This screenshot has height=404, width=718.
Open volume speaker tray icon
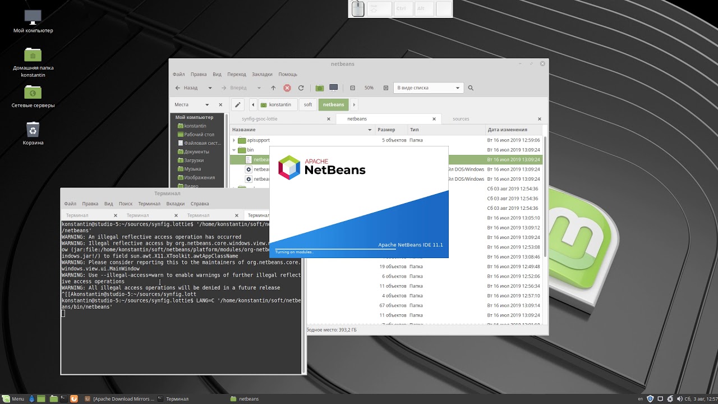click(x=680, y=399)
